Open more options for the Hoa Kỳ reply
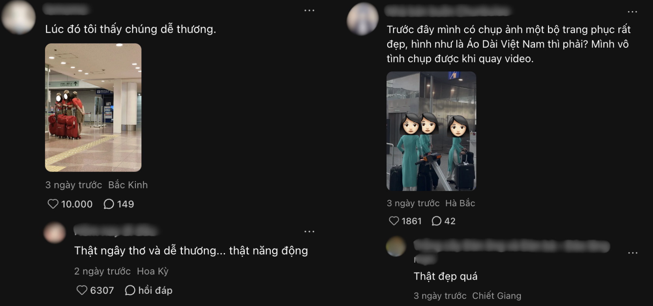This screenshot has height=306, width=653. click(310, 231)
